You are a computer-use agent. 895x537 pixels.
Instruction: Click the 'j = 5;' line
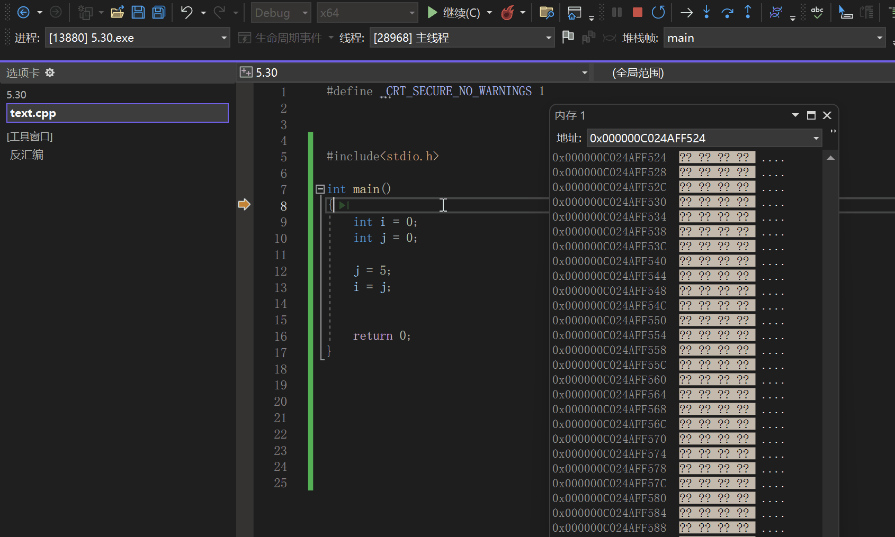coord(372,271)
